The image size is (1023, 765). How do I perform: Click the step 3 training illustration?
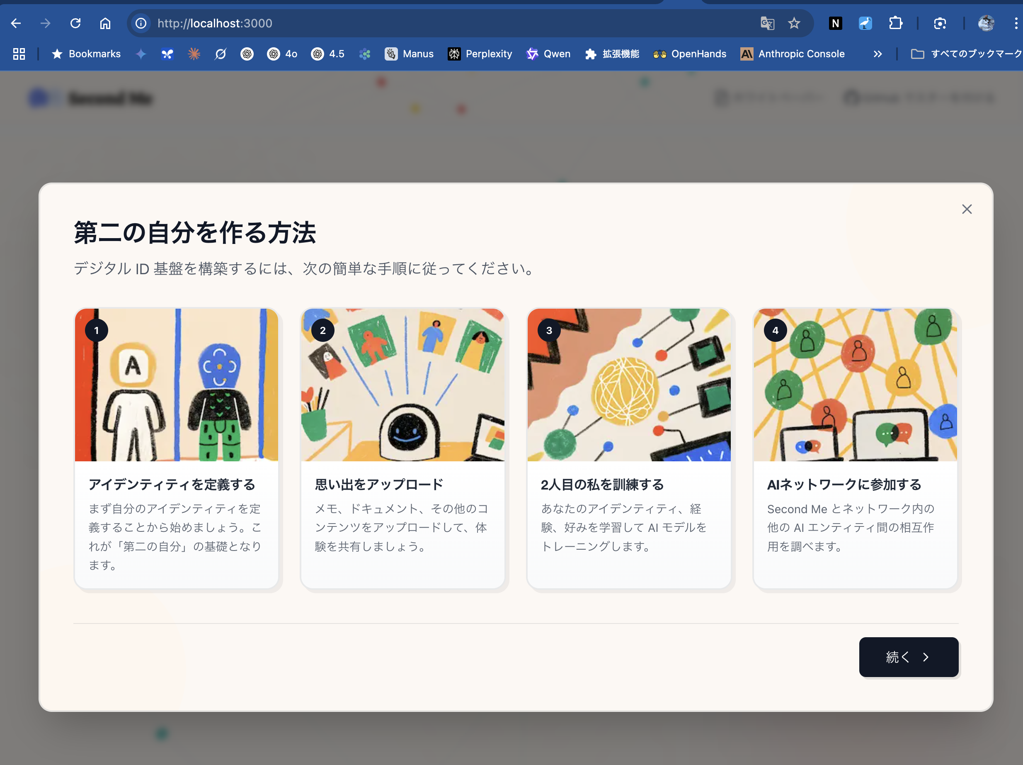(629, 385)
